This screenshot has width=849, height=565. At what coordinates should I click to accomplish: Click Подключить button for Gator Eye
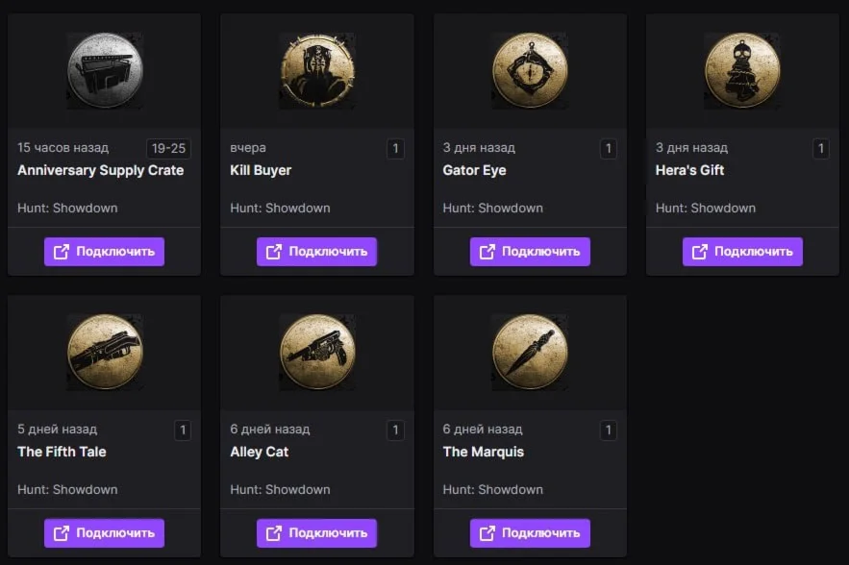(530, 252)
